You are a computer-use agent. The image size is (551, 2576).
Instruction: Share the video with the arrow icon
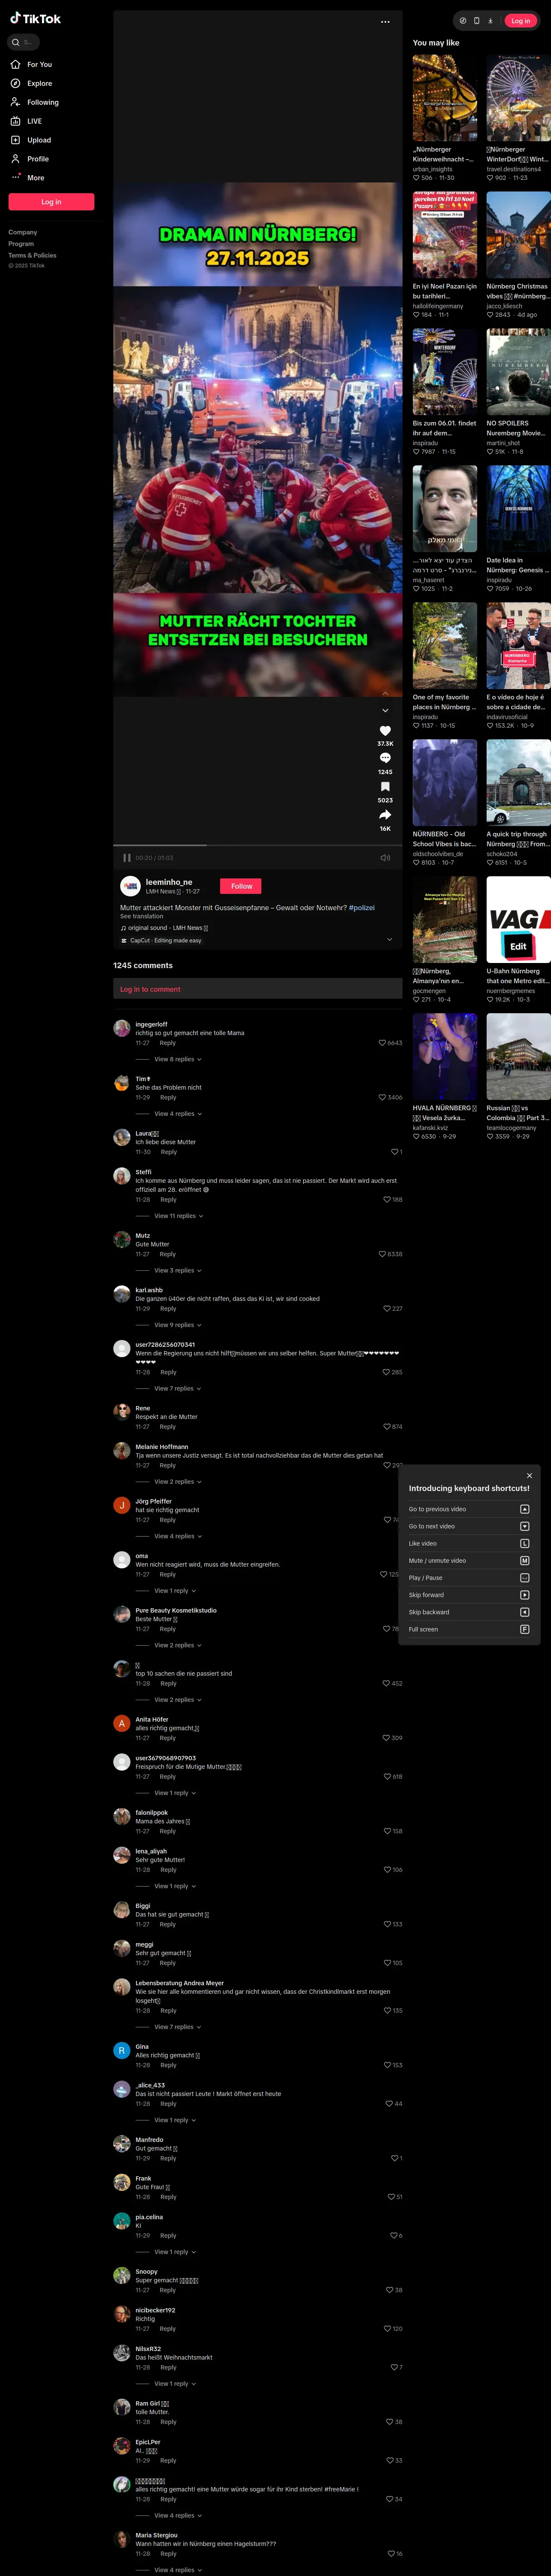tap(385, 815)
